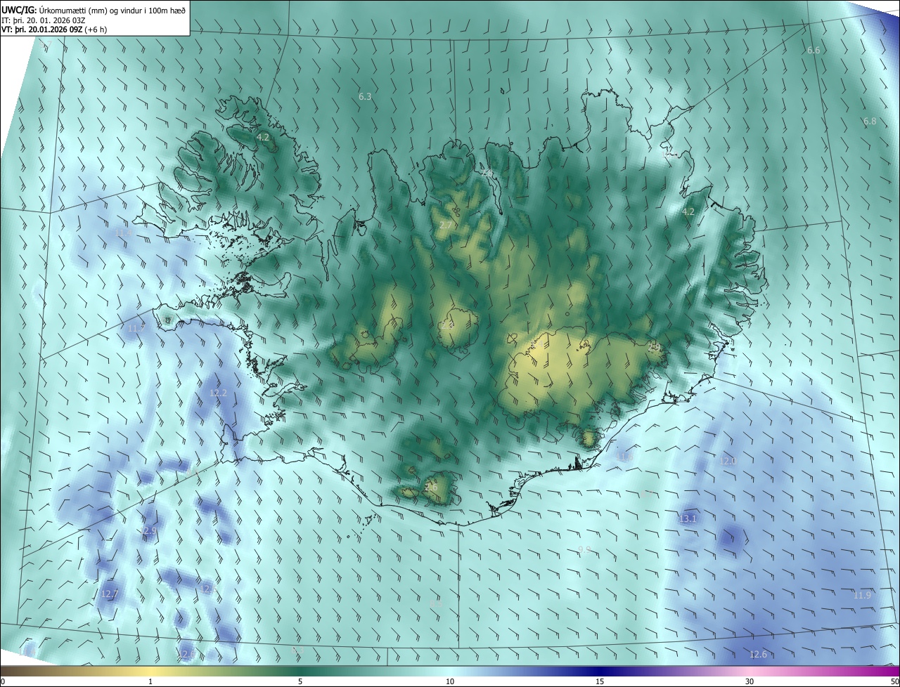Click the 8.5 value south of Iceland
900x687 pixels.
[x=436, y=603]
